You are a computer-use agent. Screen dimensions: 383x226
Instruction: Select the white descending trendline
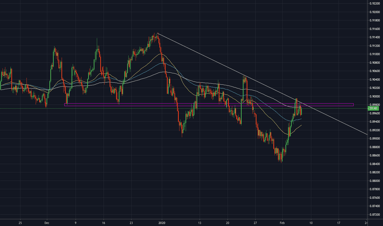tap(263, 84)
